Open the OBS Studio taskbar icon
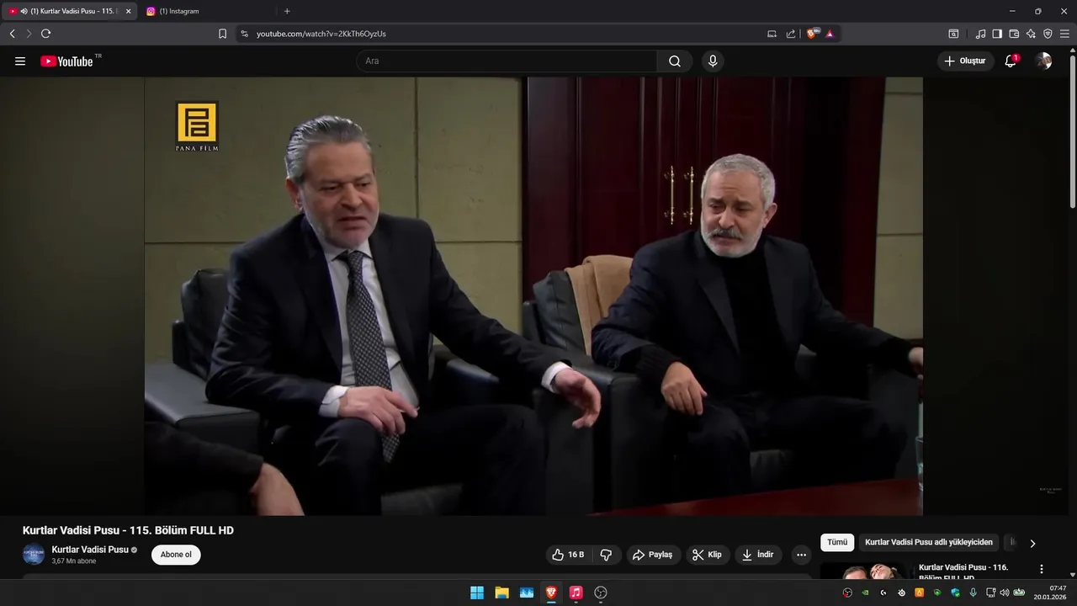This screenshot has width=1077, height=606. click(601, 593)
